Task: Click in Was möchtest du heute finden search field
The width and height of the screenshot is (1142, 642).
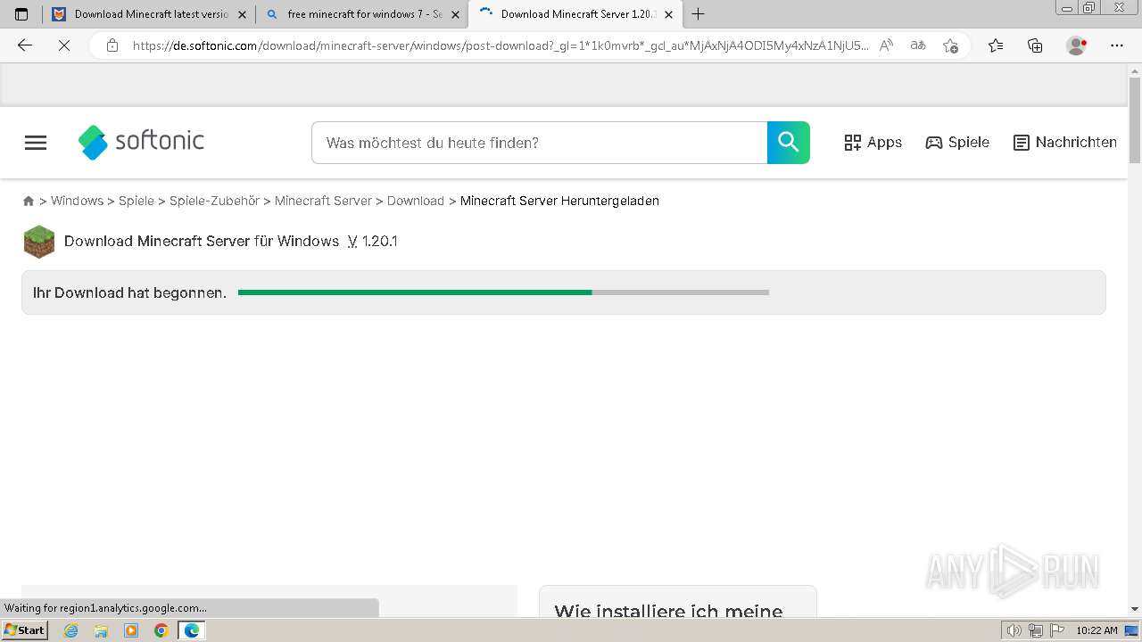Action: pos(539,143)
